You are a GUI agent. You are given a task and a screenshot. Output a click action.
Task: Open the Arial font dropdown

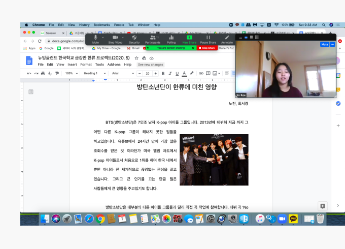(x=123, y=73)
